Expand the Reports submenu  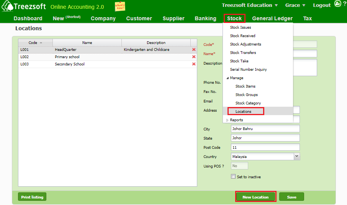point(228,120)
